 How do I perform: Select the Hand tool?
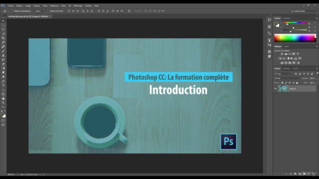(3, 98)
